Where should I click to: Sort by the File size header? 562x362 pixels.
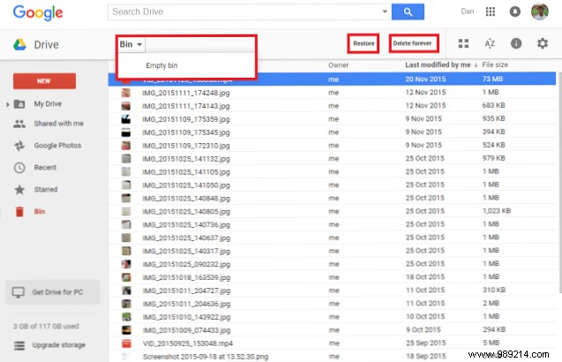click(495, 65)
